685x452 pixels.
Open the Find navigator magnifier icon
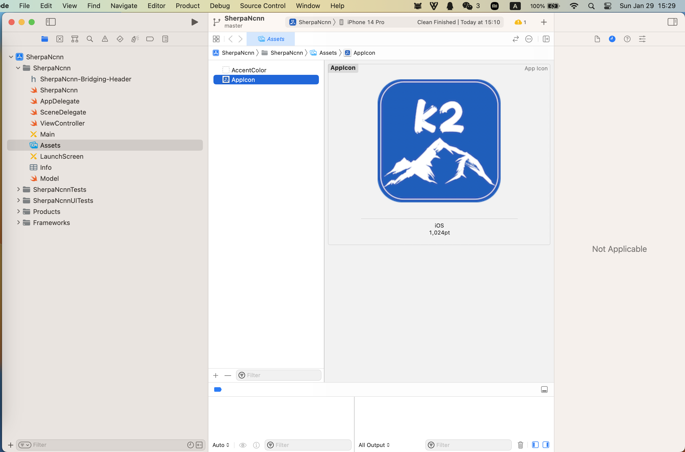pos(90,39)
